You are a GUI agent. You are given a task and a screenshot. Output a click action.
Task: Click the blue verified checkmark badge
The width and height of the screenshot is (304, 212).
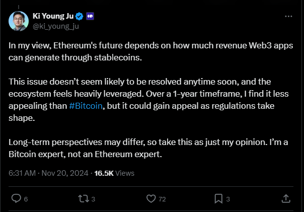coord(79,16)
